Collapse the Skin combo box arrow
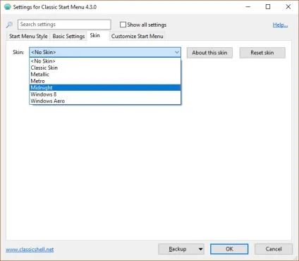 coord(177,52)
